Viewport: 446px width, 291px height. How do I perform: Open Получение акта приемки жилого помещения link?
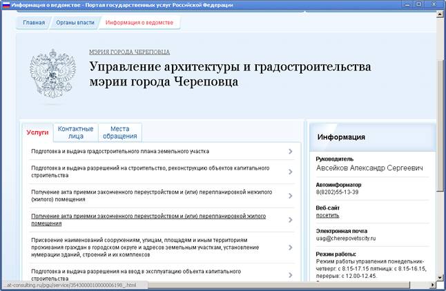pos(148,220)
